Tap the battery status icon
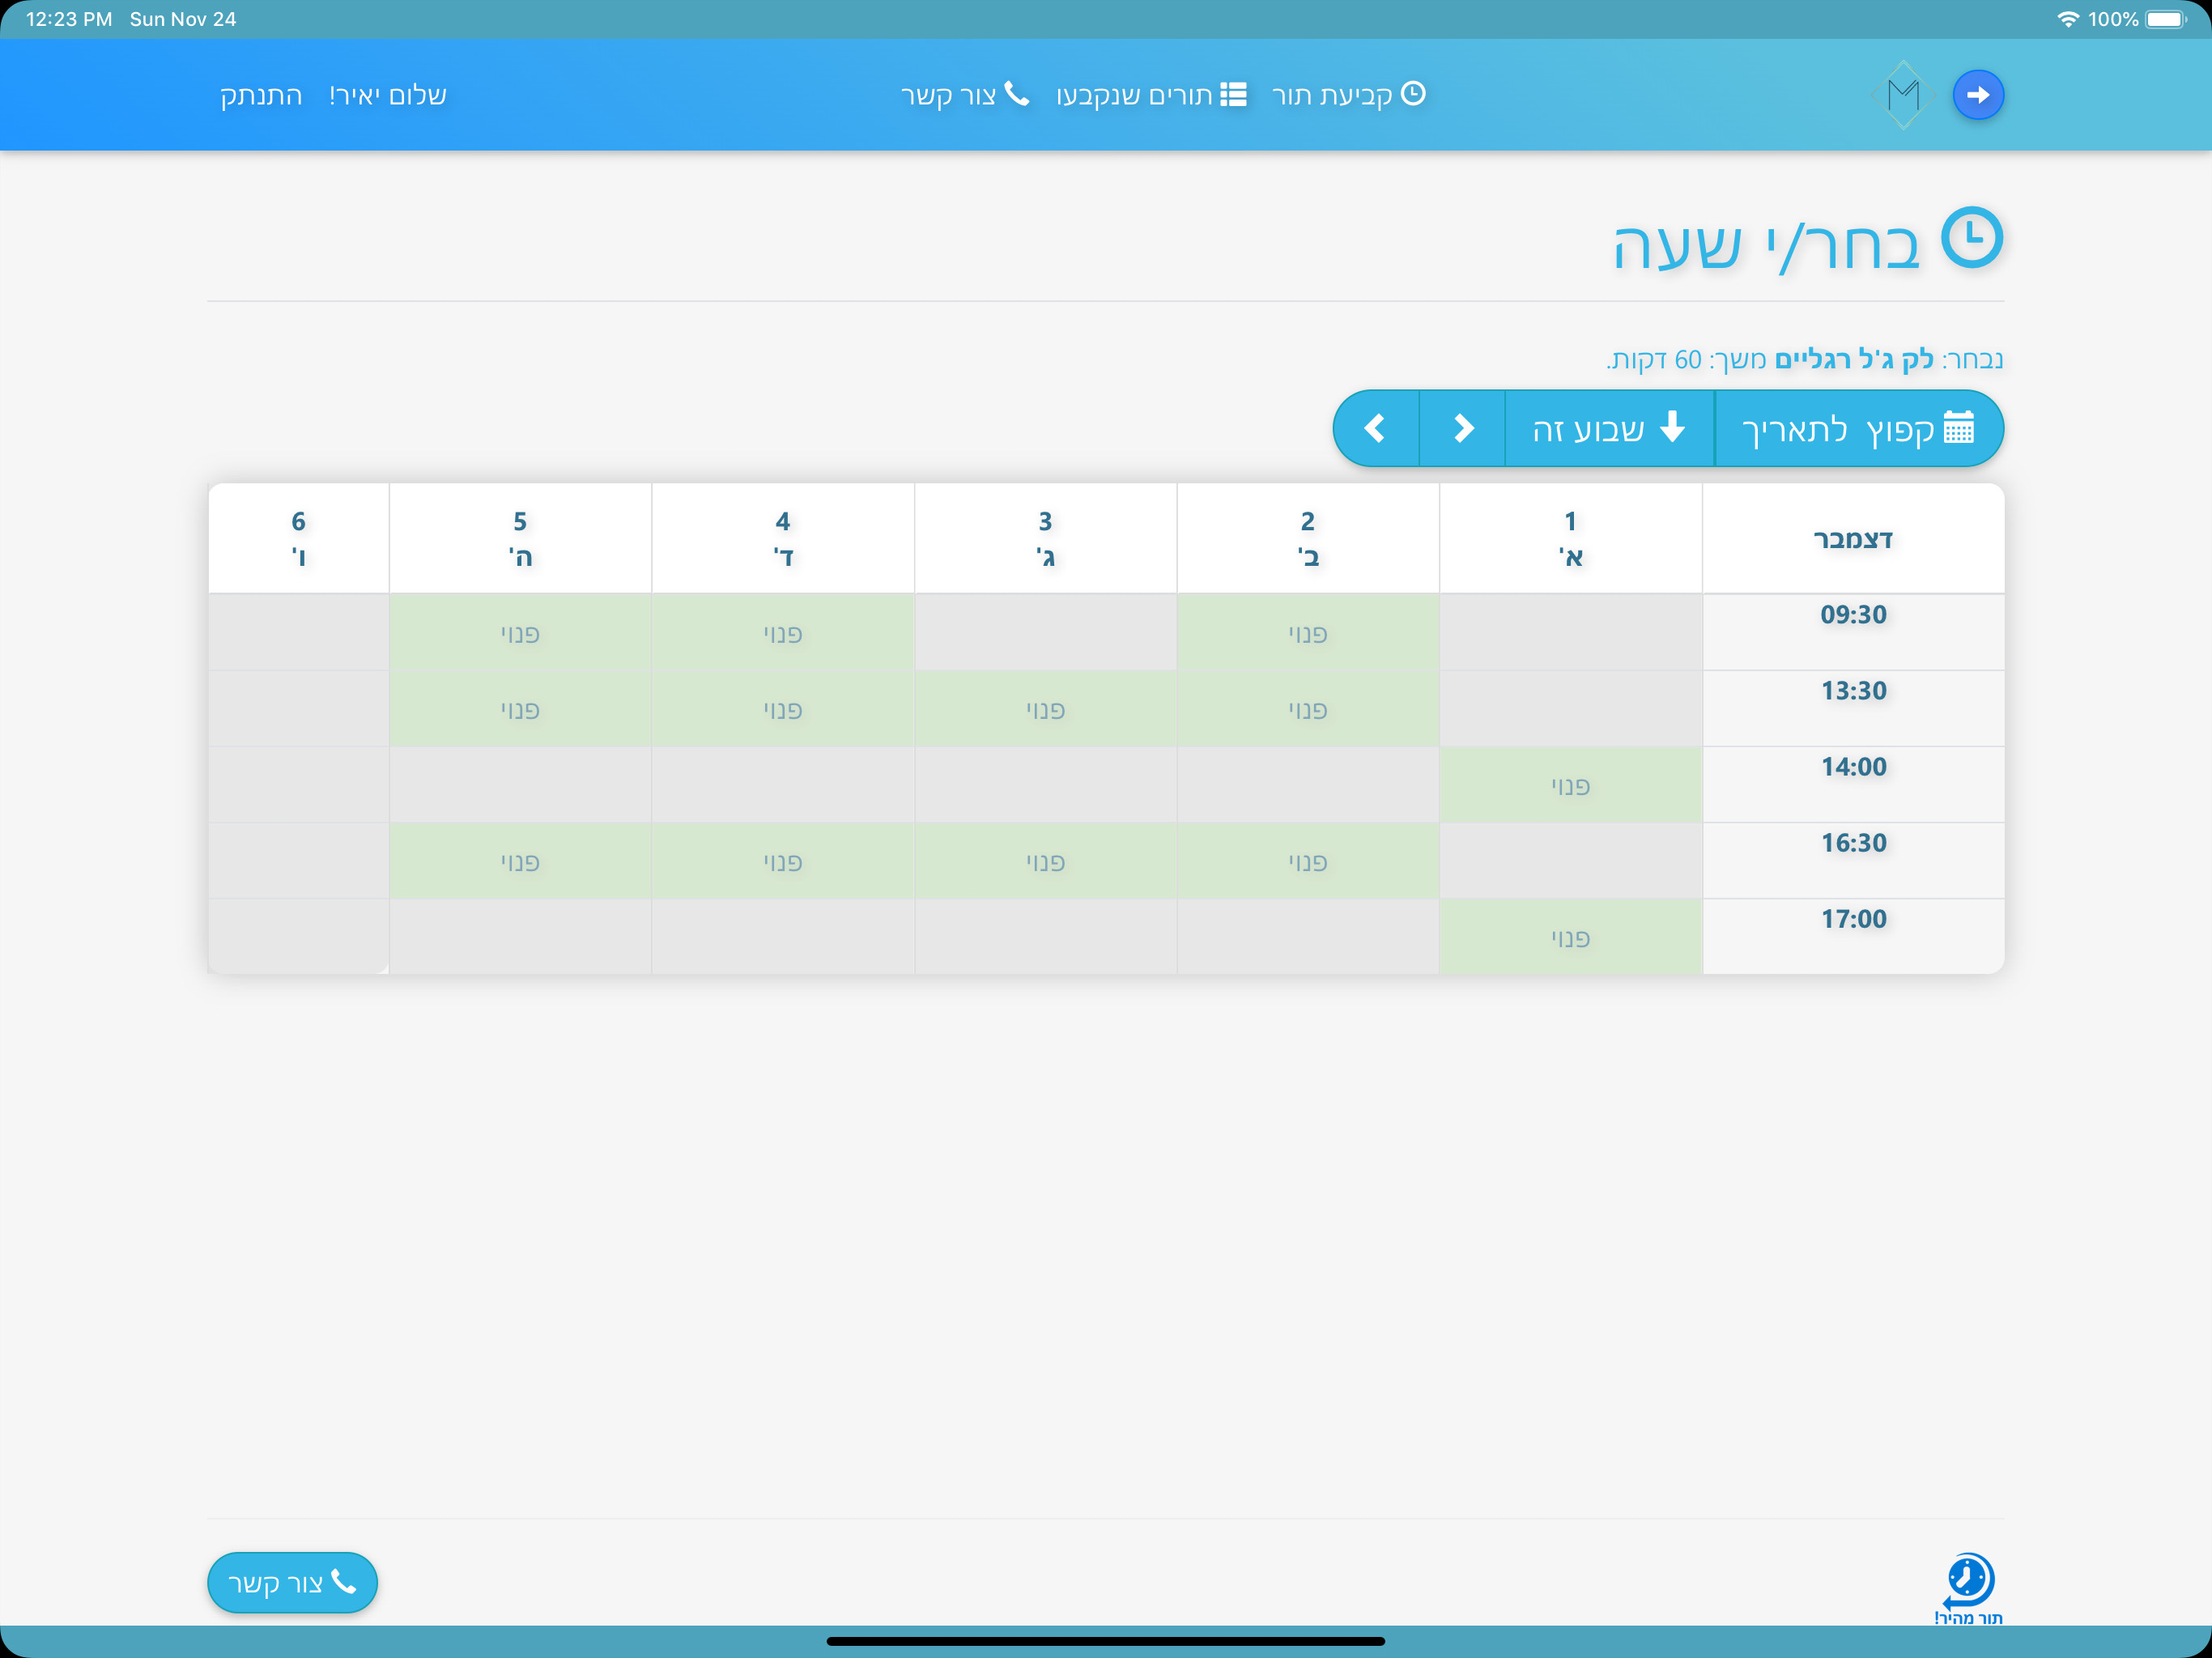This screenshot has width=2212, height=1658. click(x=2166, y=19)
